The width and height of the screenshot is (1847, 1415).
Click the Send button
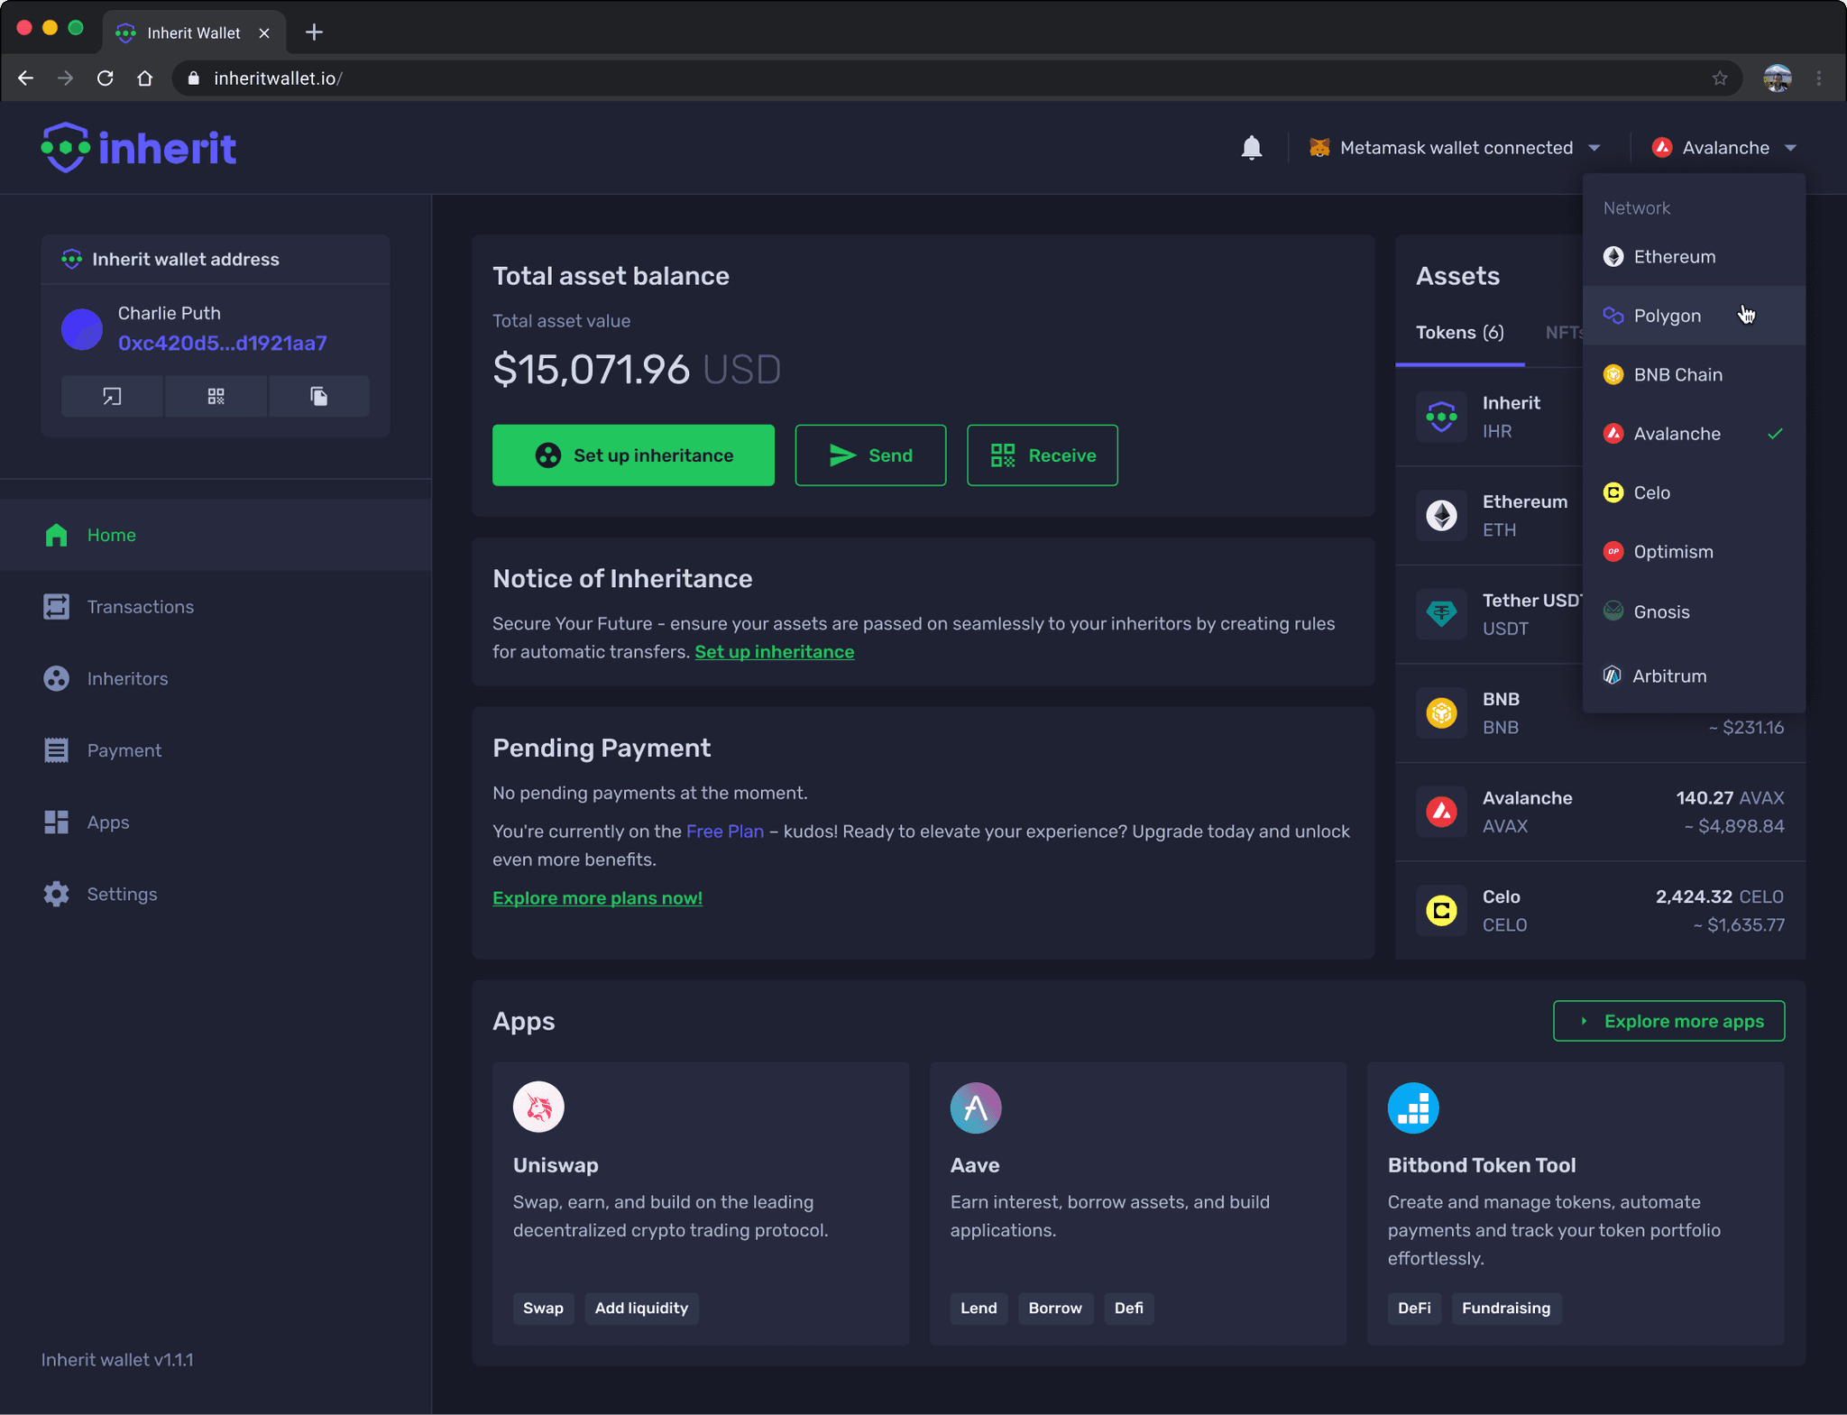pyautogui.click(x=869, y=455)
